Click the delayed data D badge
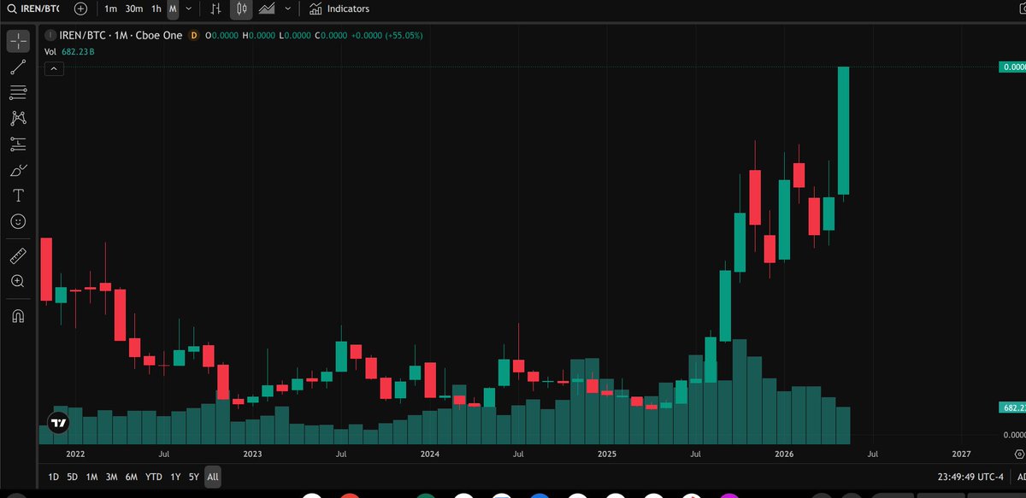1026x498 pixels. point(194,35)
